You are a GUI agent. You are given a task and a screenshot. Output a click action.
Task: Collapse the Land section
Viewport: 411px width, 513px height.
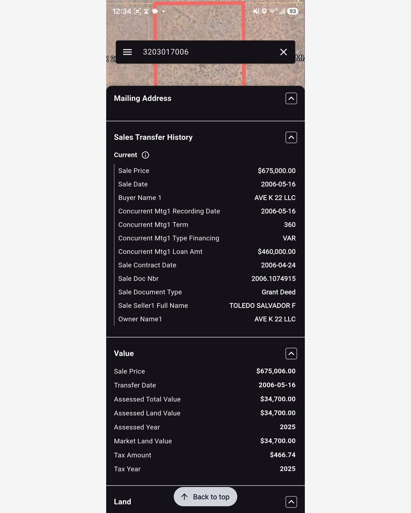click(291, 502)
